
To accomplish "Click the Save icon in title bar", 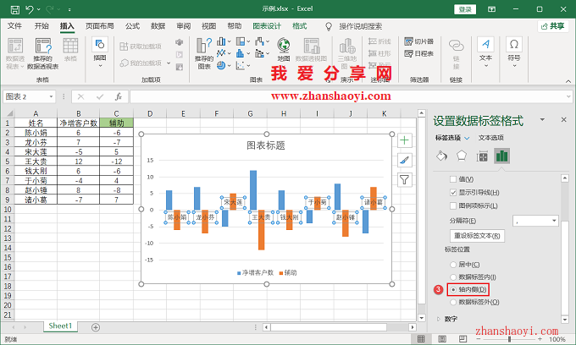I will [14, 9].
